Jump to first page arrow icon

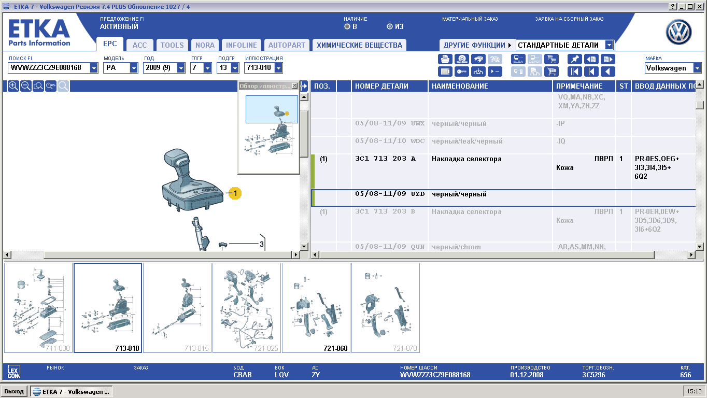tap(574, 72)
